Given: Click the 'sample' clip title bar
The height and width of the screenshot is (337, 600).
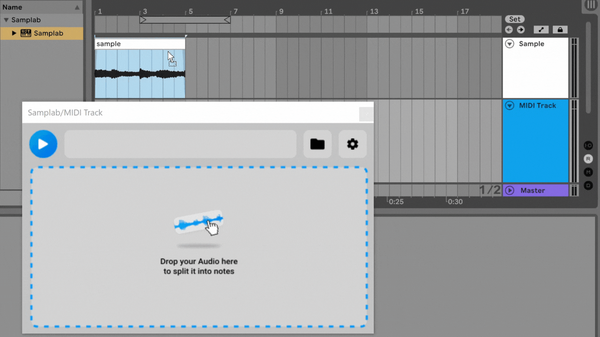Looking at the screenshot, I should [140, 44].
